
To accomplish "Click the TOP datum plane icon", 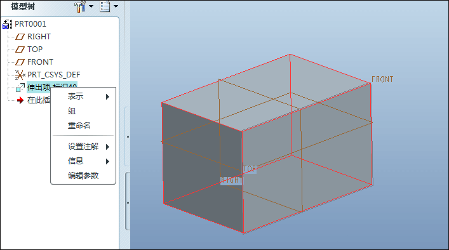I will pos(20,49).
